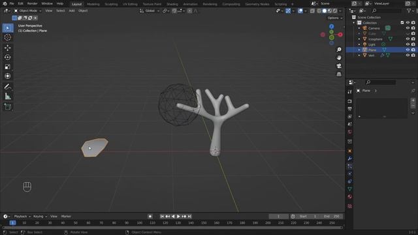Open the Scene properties tab
The width and height of the screenshot is (418, 235).
tap(350, 124)
